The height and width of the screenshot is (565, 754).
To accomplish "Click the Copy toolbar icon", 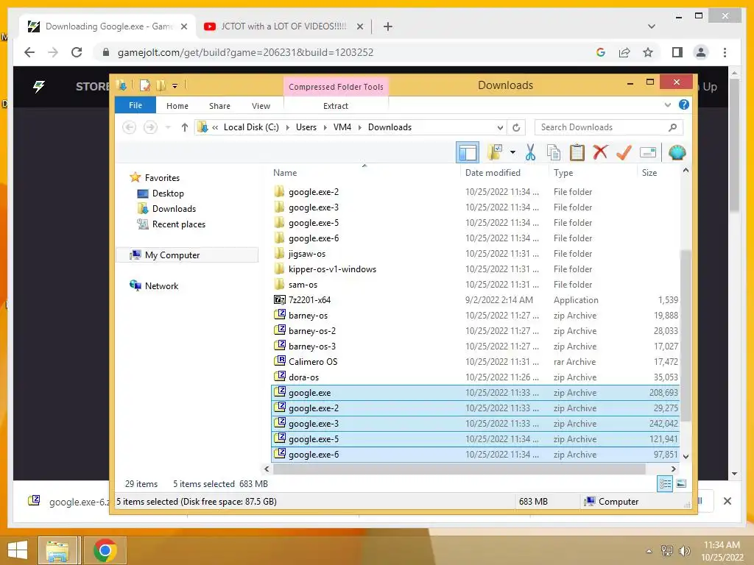I will (554, 153).
